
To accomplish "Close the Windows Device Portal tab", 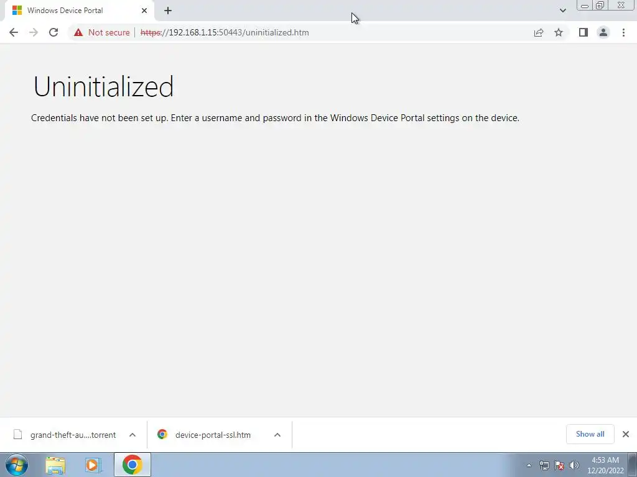I will 144,11.
